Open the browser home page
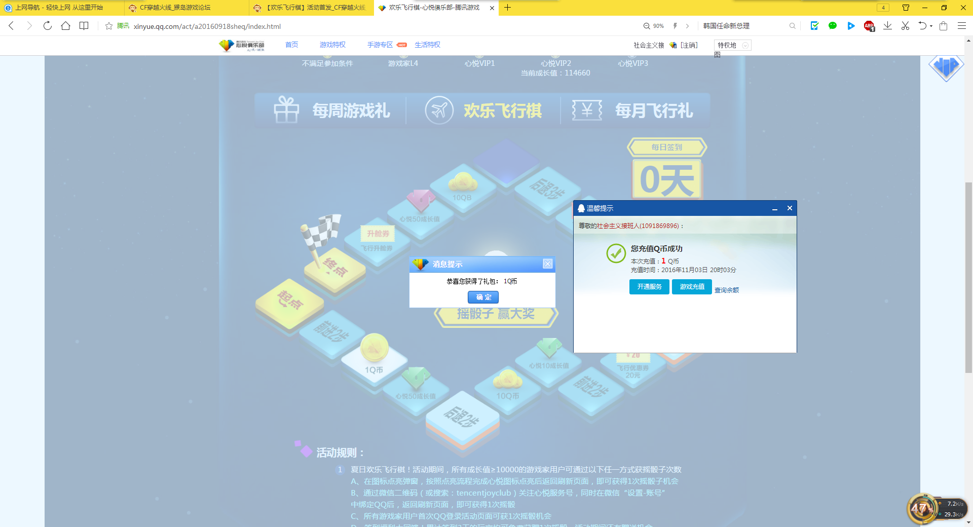Image resolution: width=973 pixels, height=527 pixels. 66,26
